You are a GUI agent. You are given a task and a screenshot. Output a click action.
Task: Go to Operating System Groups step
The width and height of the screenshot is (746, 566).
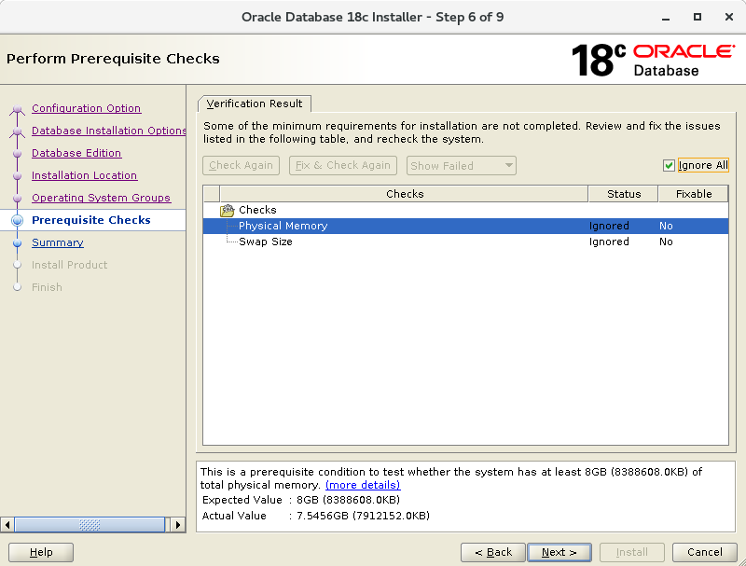101,198
